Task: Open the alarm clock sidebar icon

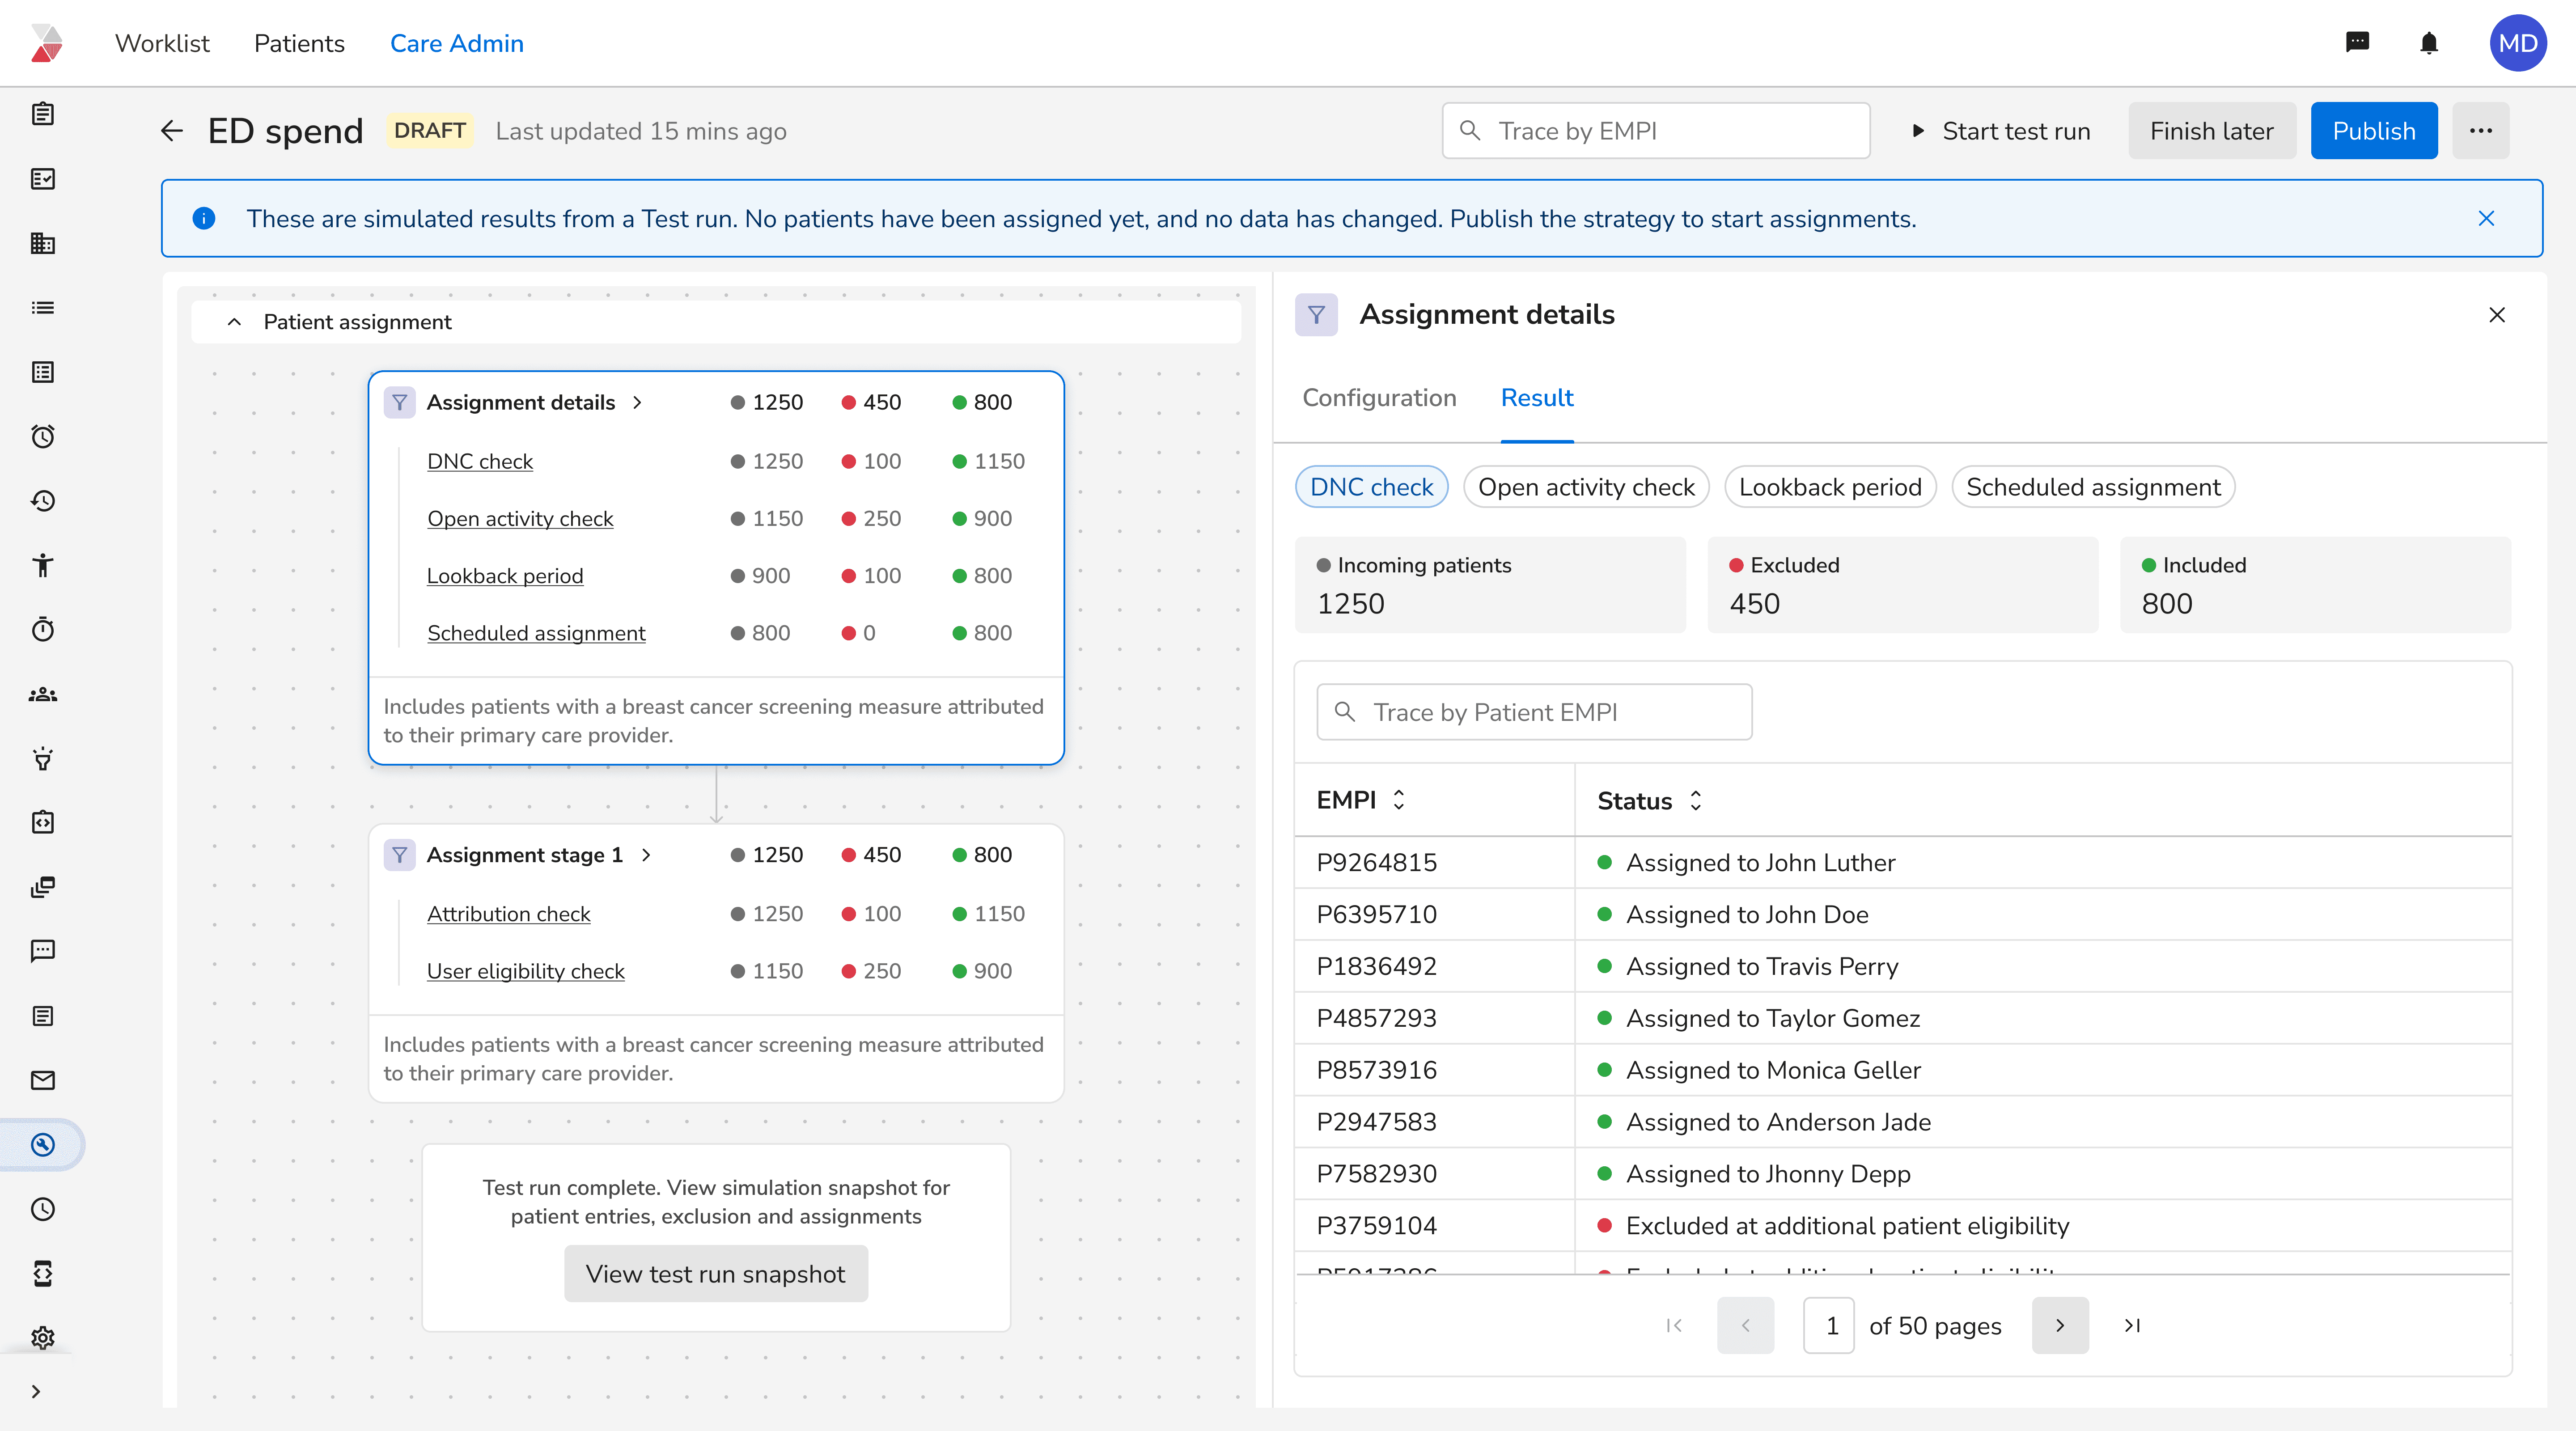Action: tap(43, 436)
